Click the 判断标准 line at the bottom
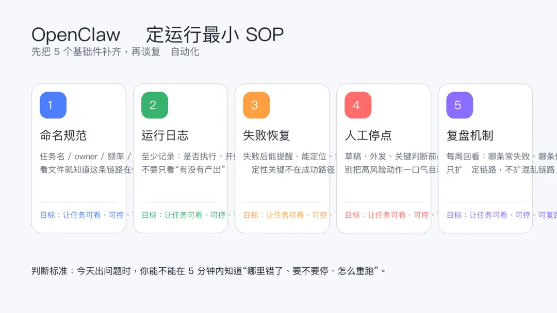Screen dimensions: 557x313 coord(209,271)
